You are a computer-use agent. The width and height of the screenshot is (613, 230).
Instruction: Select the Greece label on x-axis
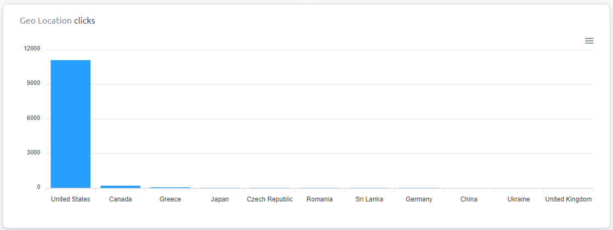tap(170, 199)
